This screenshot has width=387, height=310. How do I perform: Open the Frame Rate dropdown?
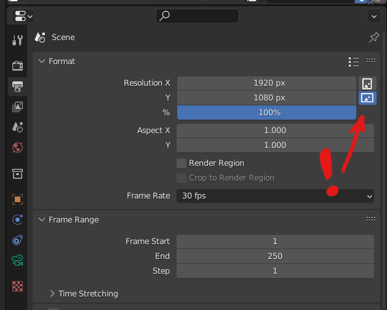click(275, 196)
